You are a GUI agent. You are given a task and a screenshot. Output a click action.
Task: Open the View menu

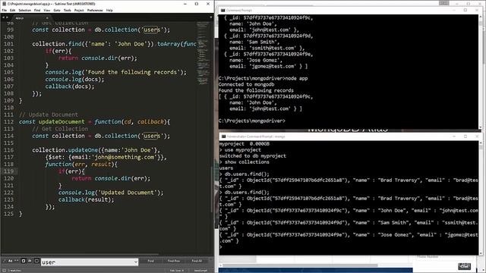47,10
